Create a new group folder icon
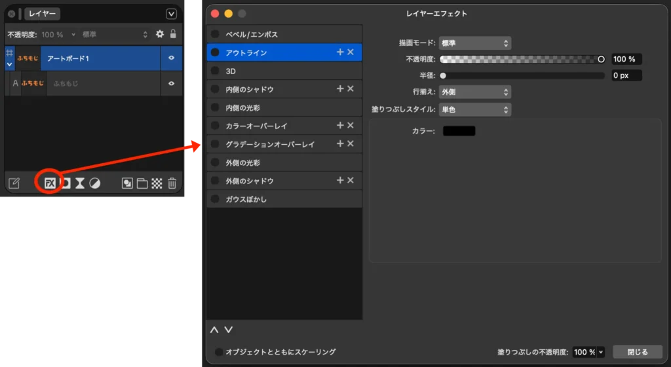 pyautogui.click(x=142, y=183)
